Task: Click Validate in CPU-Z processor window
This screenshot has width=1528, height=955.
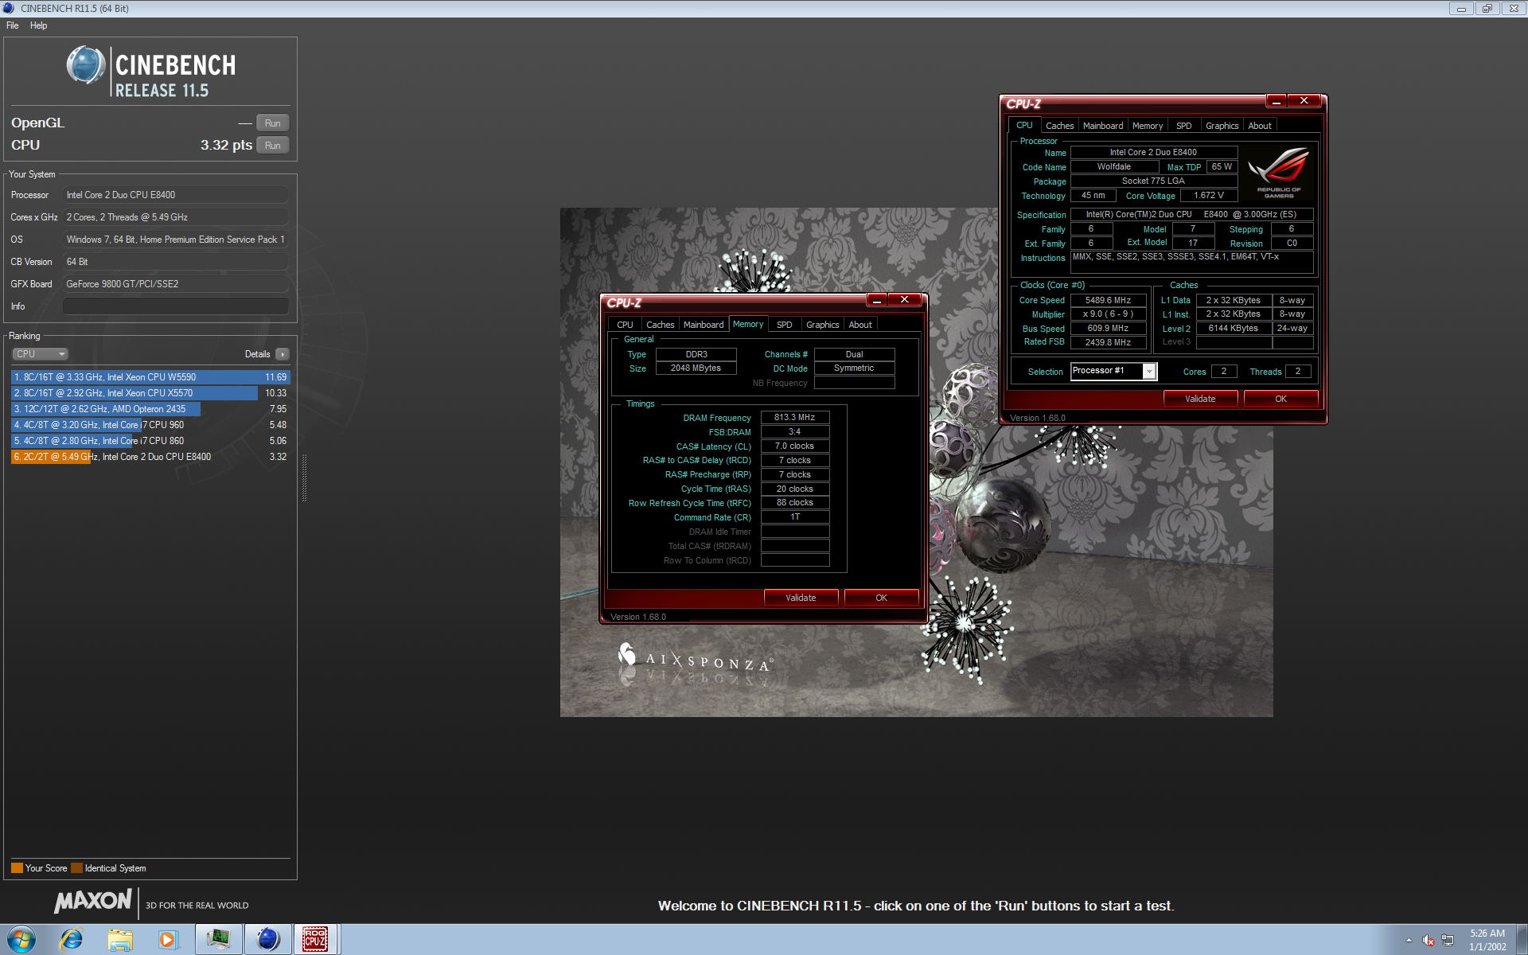Action: [1200, 399]
